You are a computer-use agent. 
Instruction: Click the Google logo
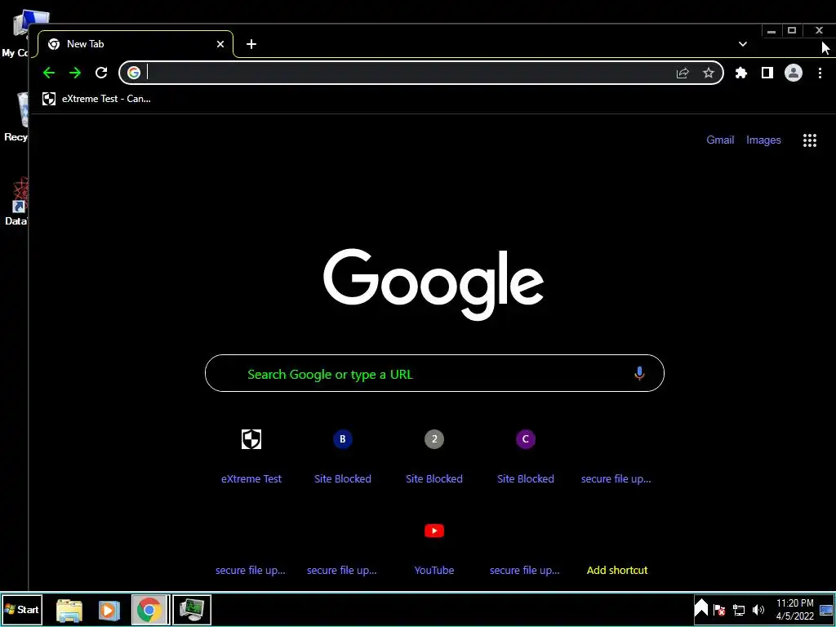pyautogui.click(x=434, y=284)
